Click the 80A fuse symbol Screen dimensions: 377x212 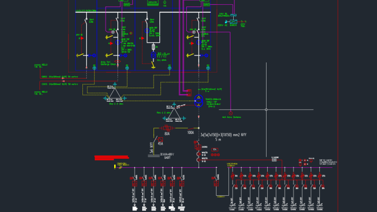pyautogui.click(x=167, y=128)
